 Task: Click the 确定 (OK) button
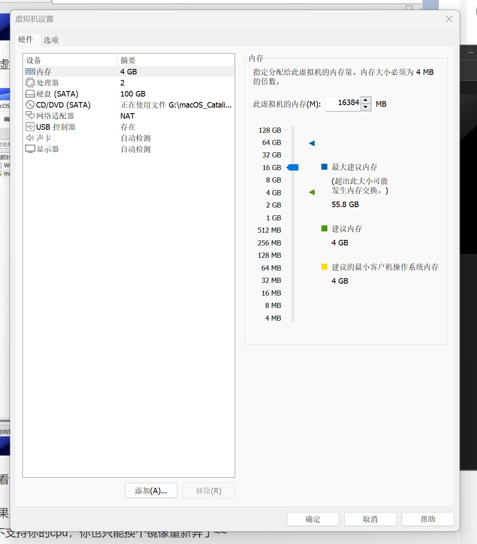[313, 519]
